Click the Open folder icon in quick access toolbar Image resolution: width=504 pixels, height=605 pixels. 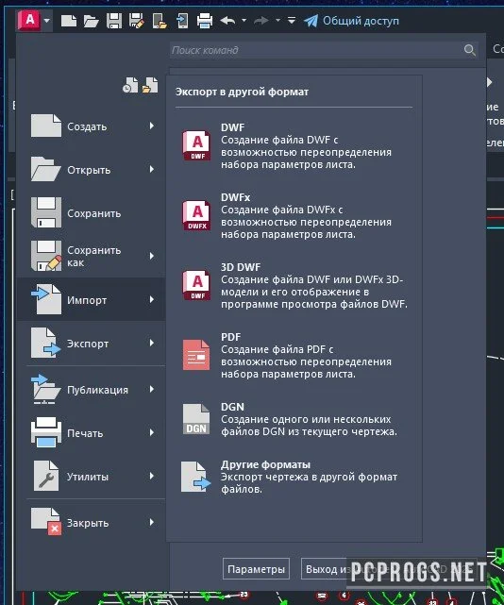point(91,21)
